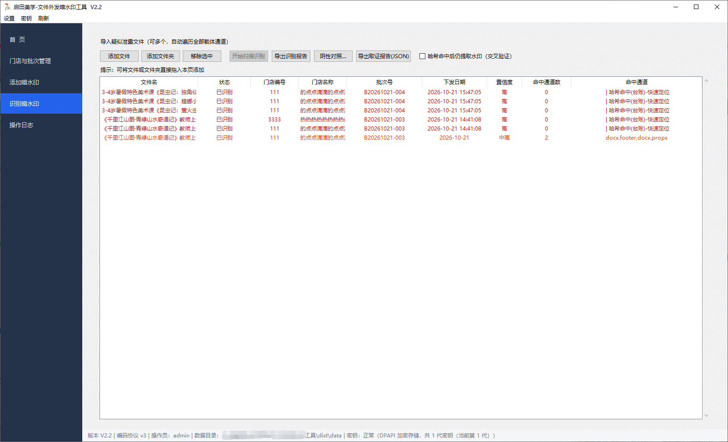Select the row with file name ending 独角仙
Screen dimensions: 728x442
401,92
